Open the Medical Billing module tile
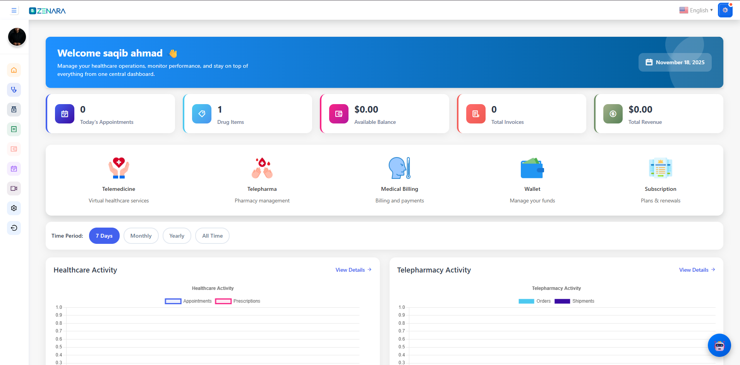The width and height of the screenshot is (740, 365). 399,180
